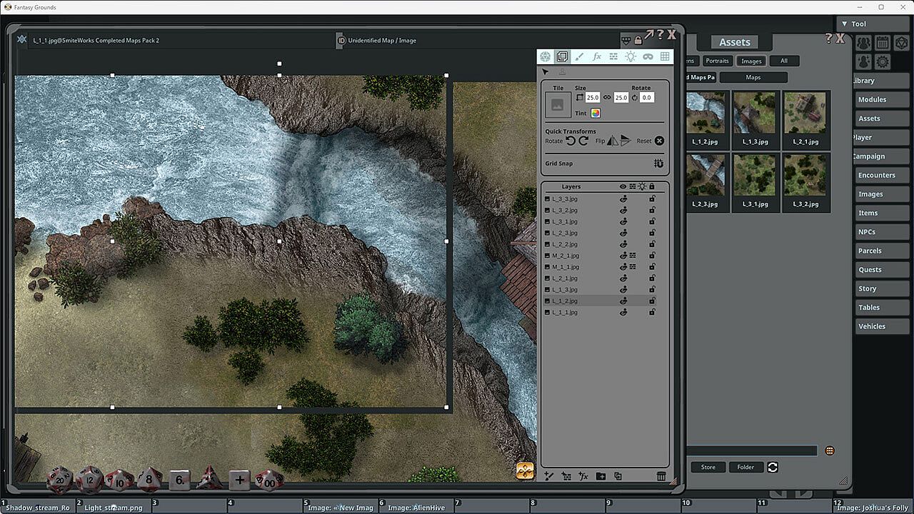914x514 pixels.
Task: Open the Lighting bulb tool tab
Action: pyautogui.click(x=631, y=57)
